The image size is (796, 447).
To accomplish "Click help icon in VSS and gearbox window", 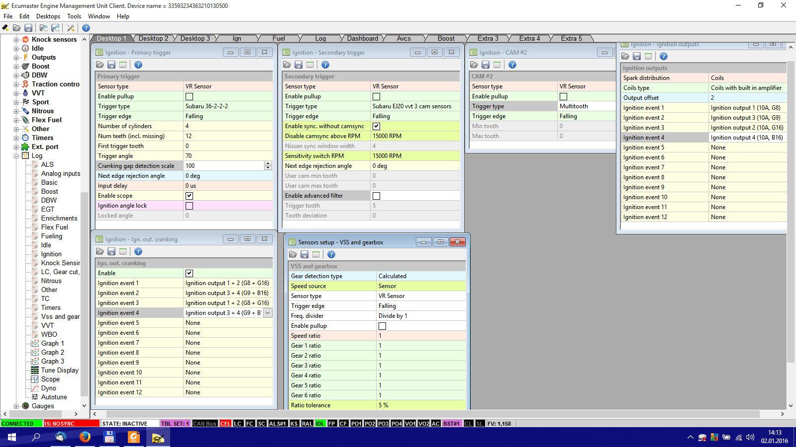I will click(331, 254).
